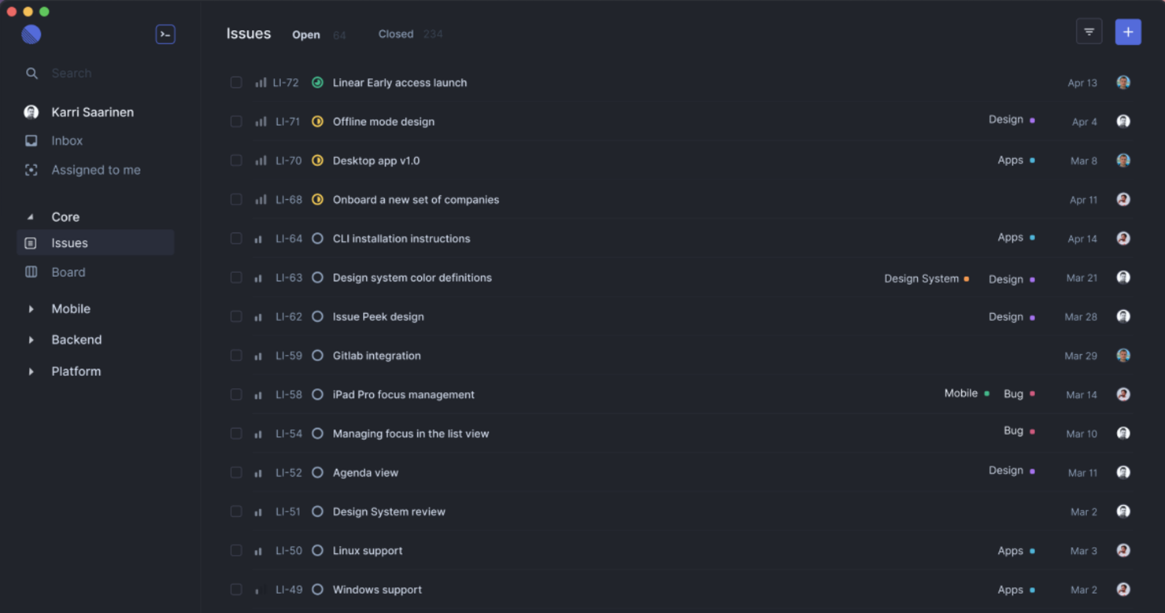
Task: Switch to the Closed issues tab
Action: pos(396,34)
